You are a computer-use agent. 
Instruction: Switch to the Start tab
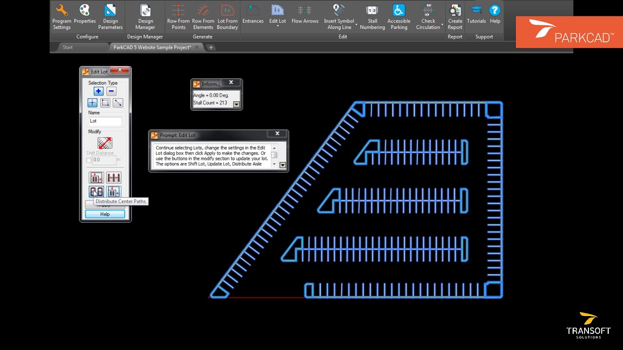[x=68, y=47]
